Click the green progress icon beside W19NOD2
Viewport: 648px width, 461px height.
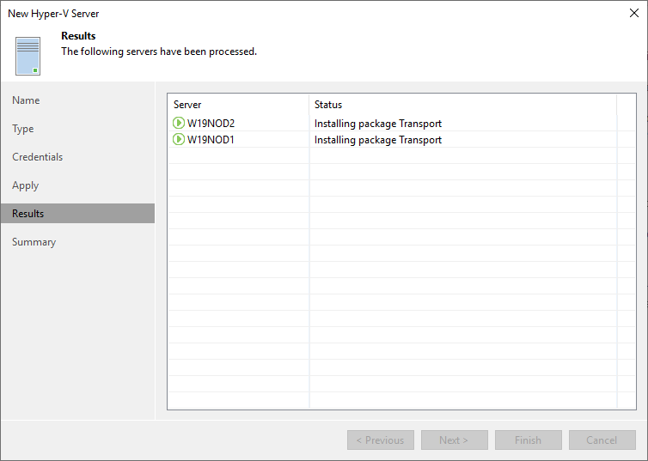point(179,123)
